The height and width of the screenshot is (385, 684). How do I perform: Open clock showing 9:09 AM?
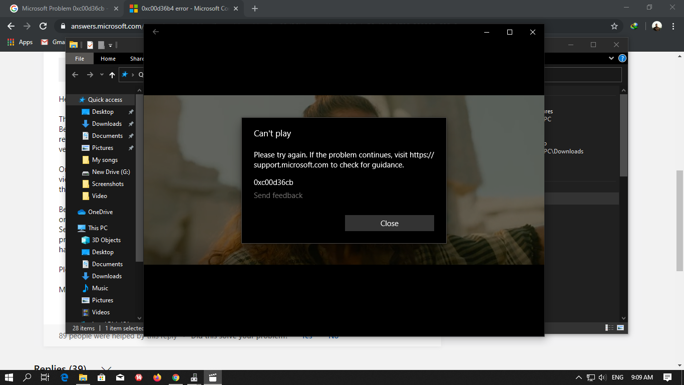[x=642, y=377]
